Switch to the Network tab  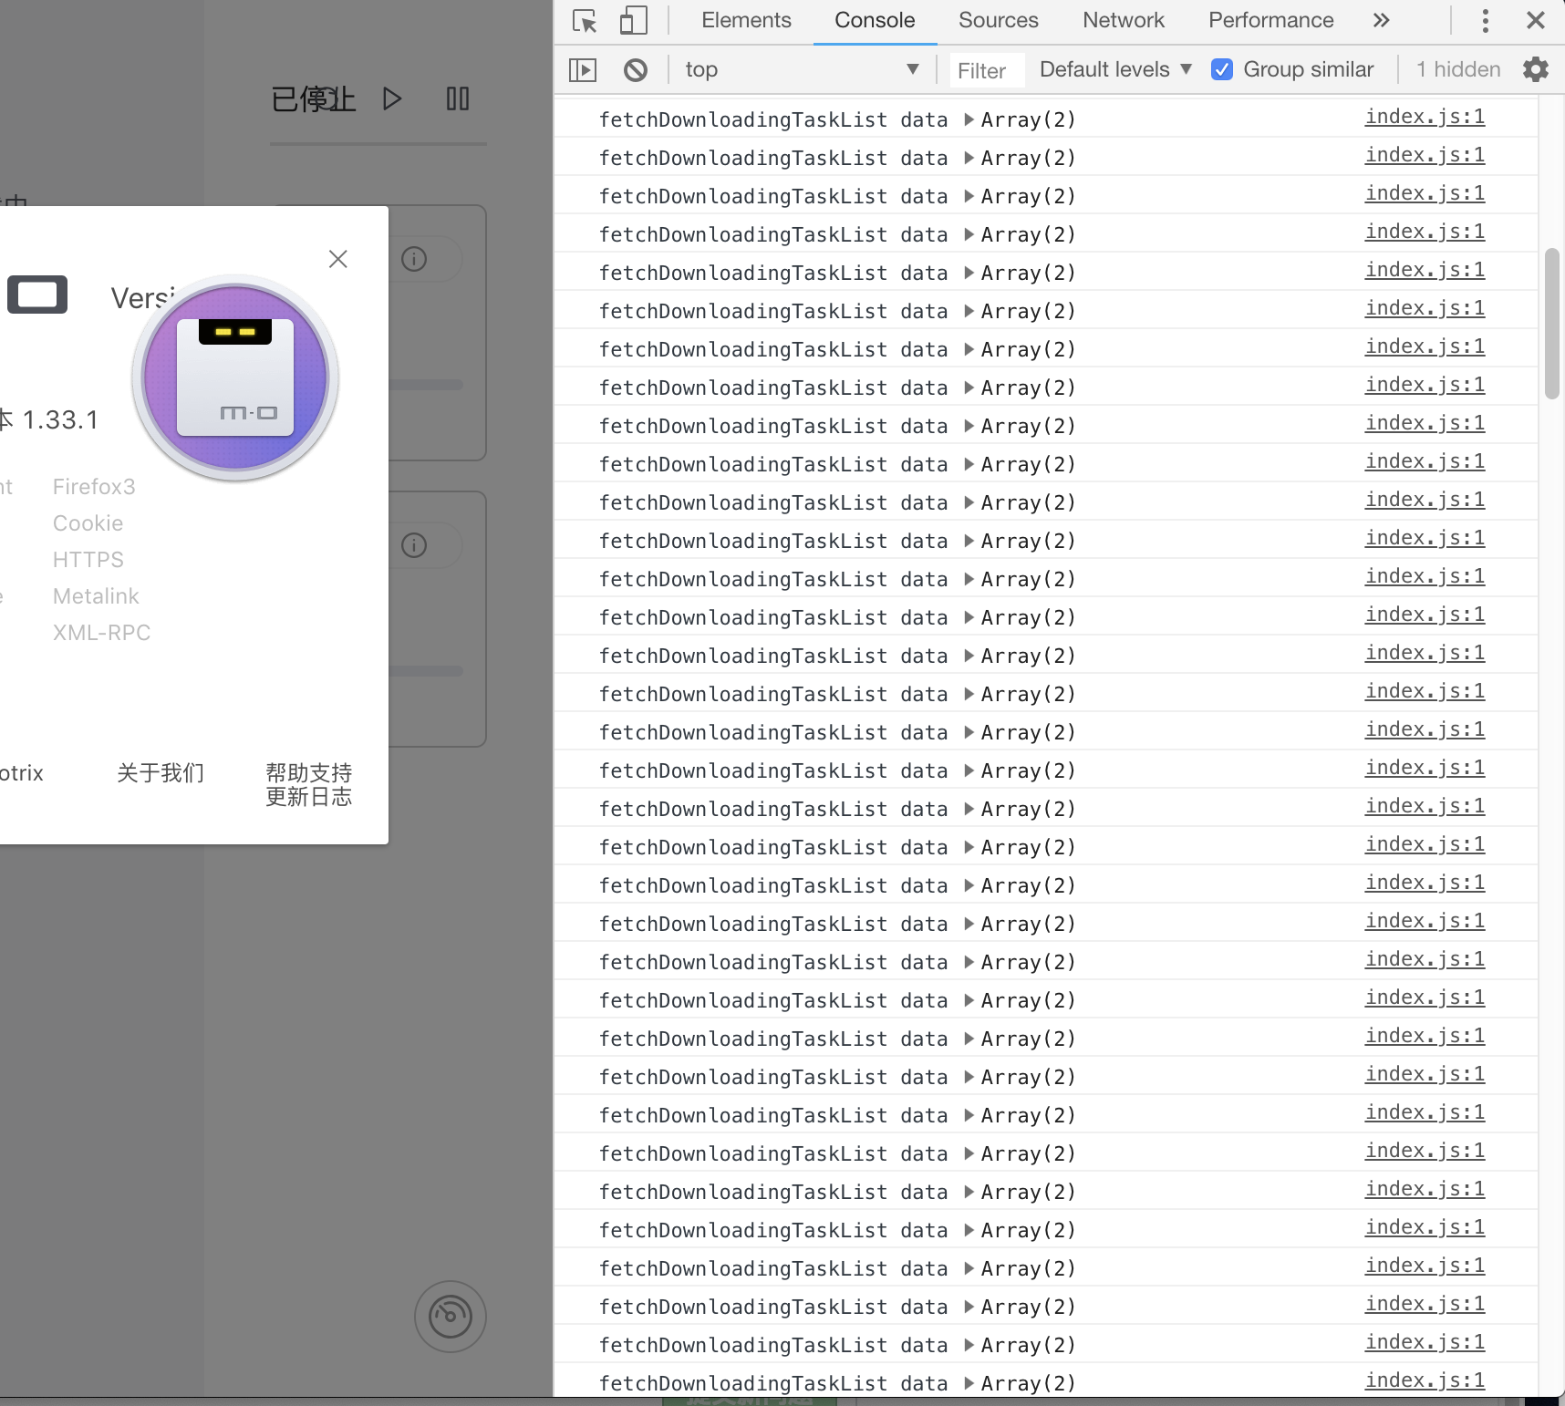coord(1124,20)
